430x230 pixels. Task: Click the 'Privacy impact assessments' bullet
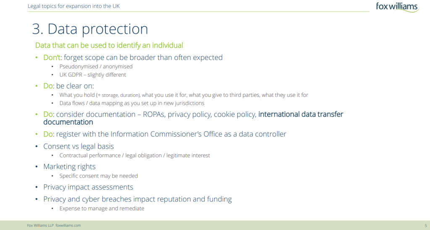[x=88, y=187]
